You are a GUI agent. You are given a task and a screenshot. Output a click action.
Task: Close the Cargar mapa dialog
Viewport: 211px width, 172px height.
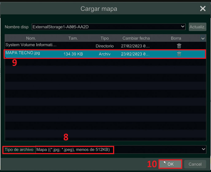point(203,9)
